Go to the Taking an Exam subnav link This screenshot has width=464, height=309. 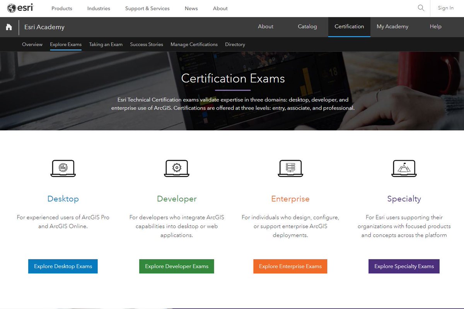[x=106, y=44]
